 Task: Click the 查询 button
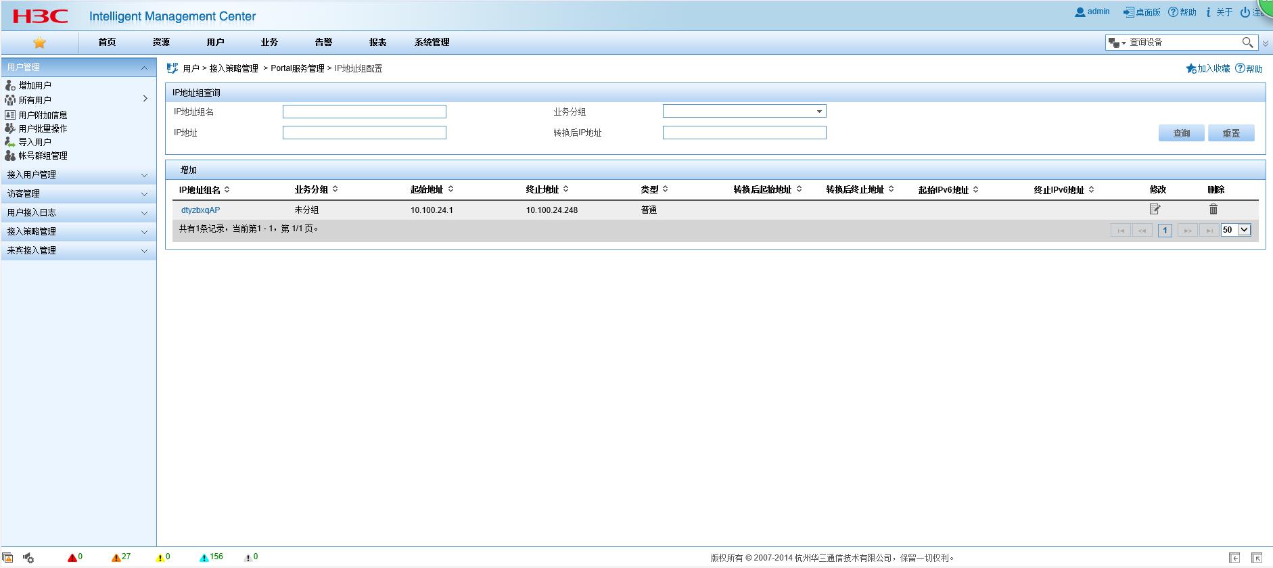tap(1182, 133)
